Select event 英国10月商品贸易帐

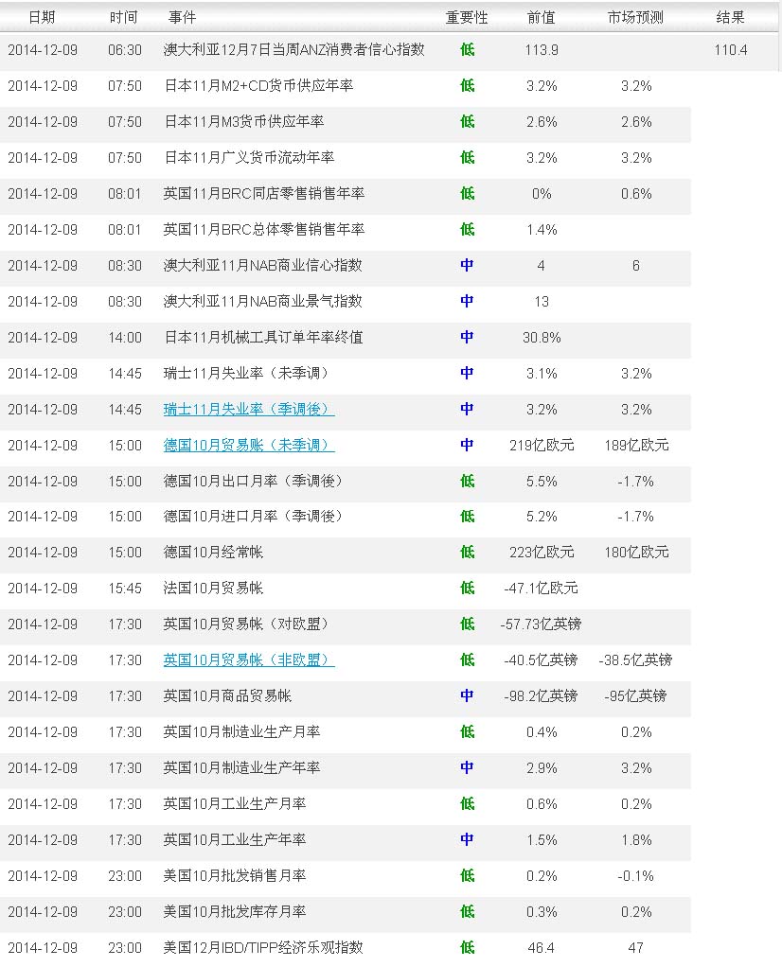[x=227, y=695]
